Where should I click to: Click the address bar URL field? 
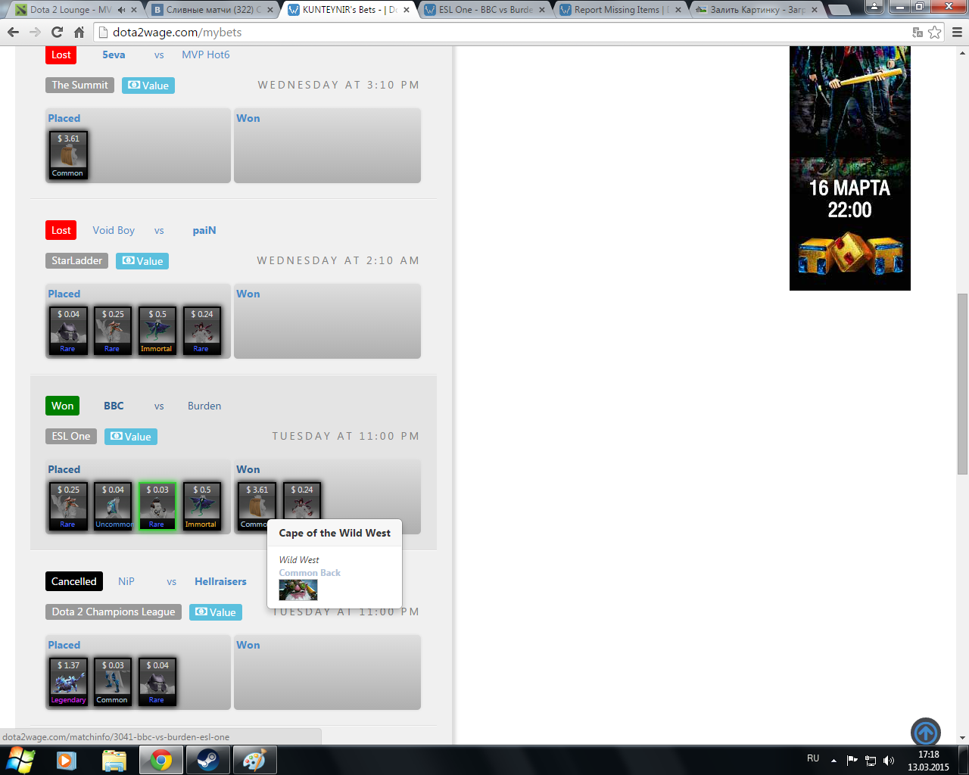[x=500, y=33]
